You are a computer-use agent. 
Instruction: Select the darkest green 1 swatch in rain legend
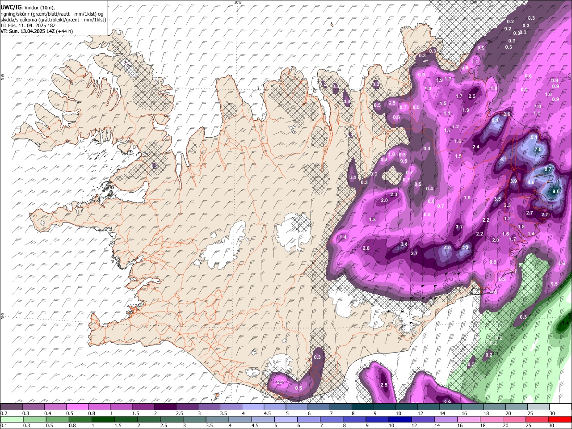103,419
